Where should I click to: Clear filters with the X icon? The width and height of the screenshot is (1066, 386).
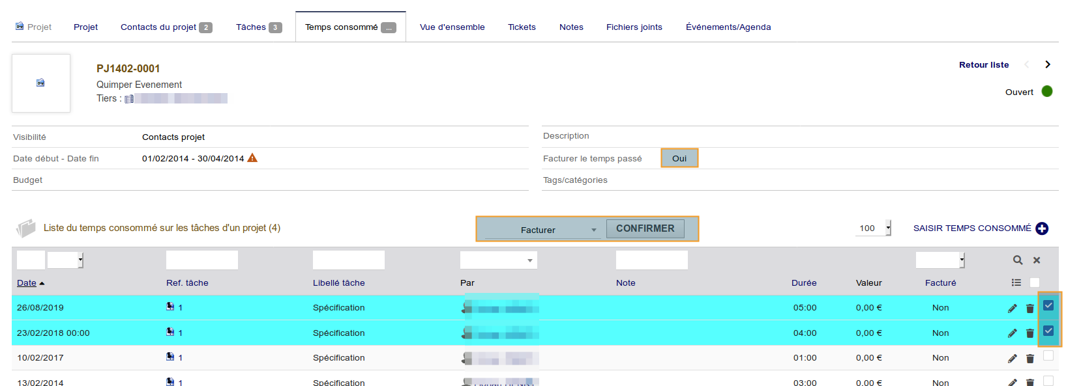pos(1037,260)
